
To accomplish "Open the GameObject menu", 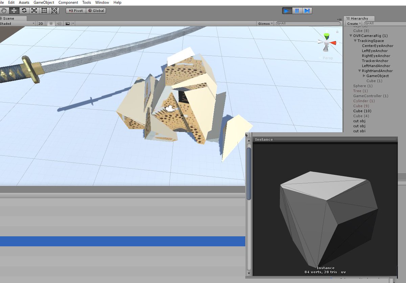I will tap(44, 2).
